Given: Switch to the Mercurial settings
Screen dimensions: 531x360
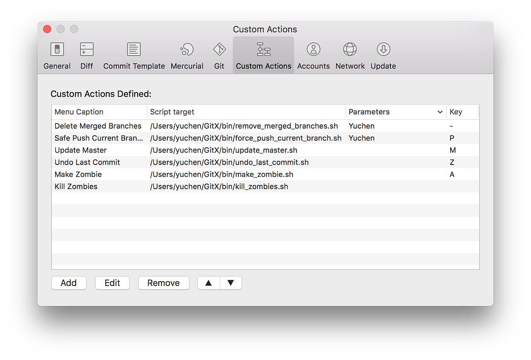Looking at the screenshot, I should (x=187, y=55).
